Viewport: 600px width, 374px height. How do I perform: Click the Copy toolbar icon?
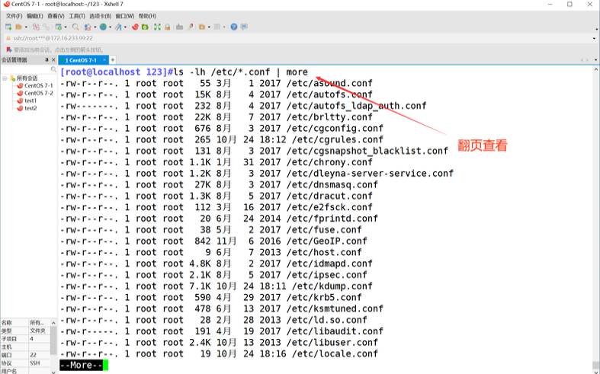click(x=36, y=27)
